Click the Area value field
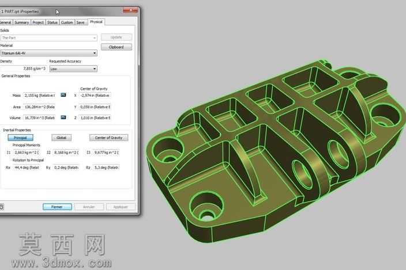Viewport: 406px width, 270px height. pos(39,107)
